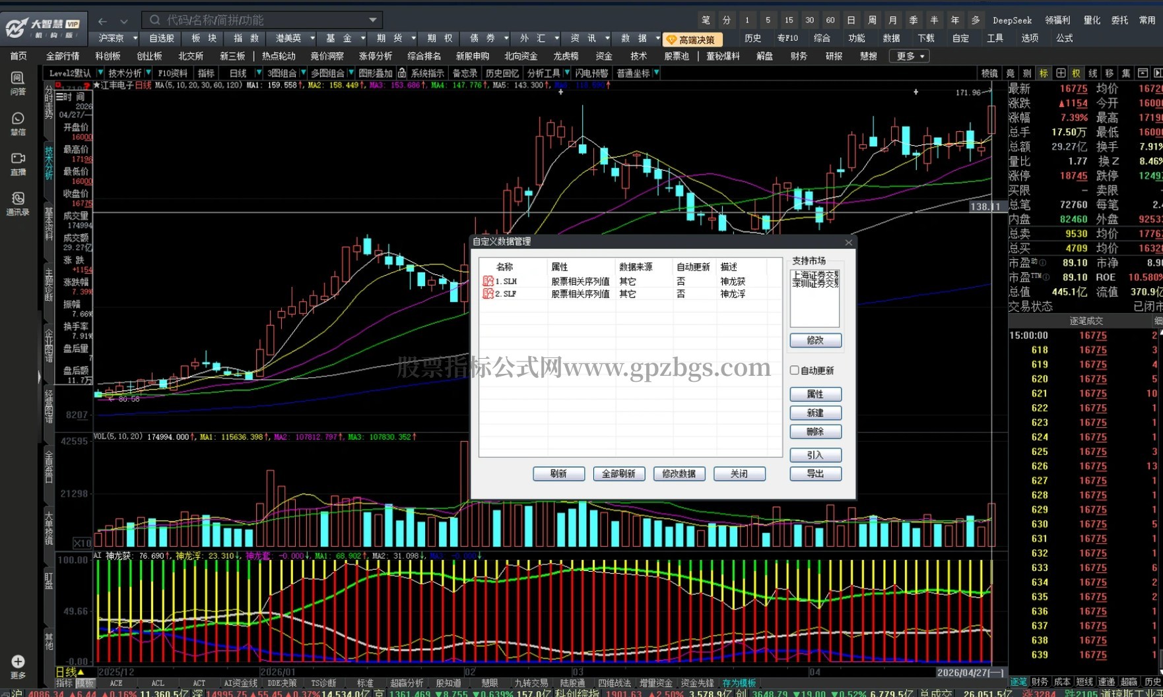Open the 问答 Q&A sidebar icon
Screen dimensions: 1163x697
pos(18,83)
